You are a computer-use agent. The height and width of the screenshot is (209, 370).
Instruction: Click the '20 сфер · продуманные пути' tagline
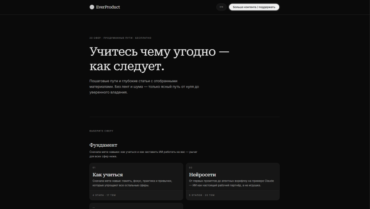[x=120, y=38]
